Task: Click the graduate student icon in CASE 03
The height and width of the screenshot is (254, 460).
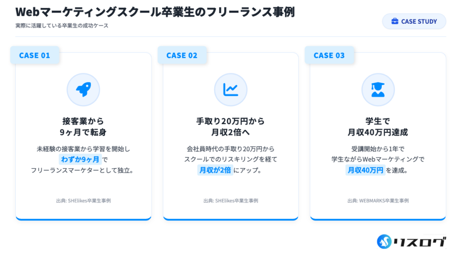Action: pos(378,90)
